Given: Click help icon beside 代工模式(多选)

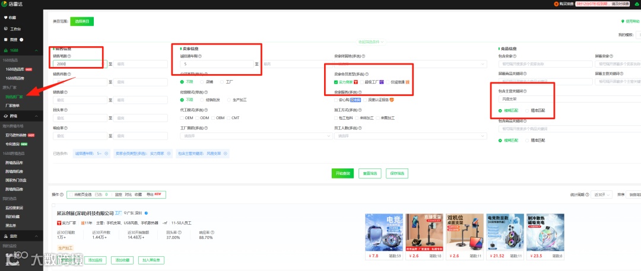Looking at the screenshot, I should pyautogui.click(x=207, y=110).
